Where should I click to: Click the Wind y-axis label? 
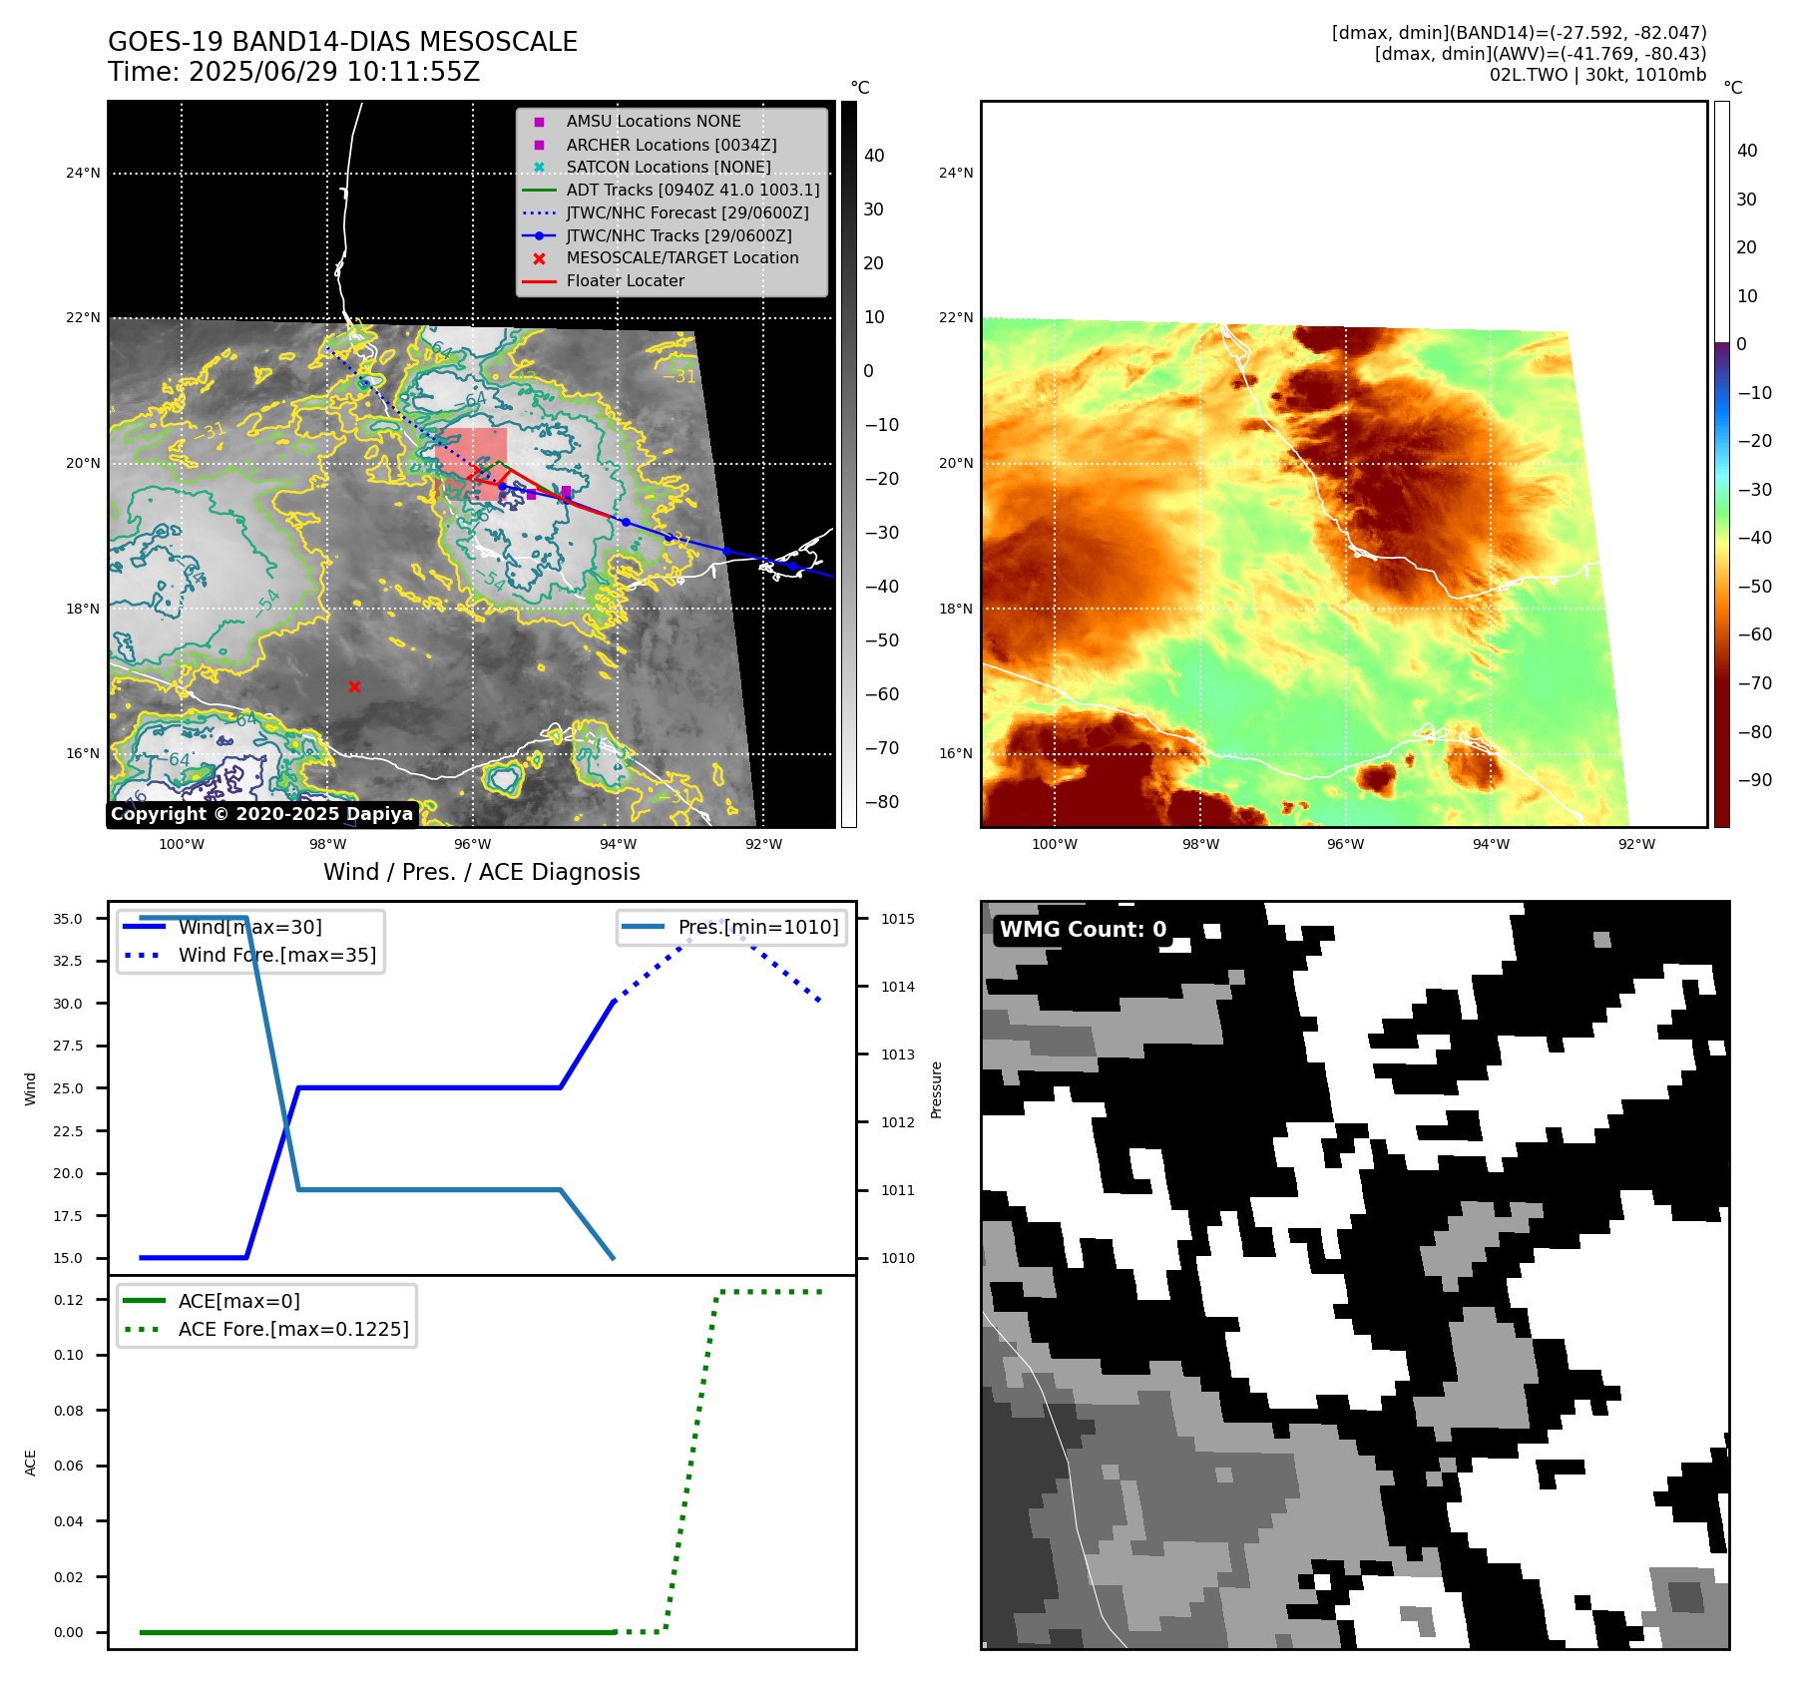click(x=30, y=1088)
